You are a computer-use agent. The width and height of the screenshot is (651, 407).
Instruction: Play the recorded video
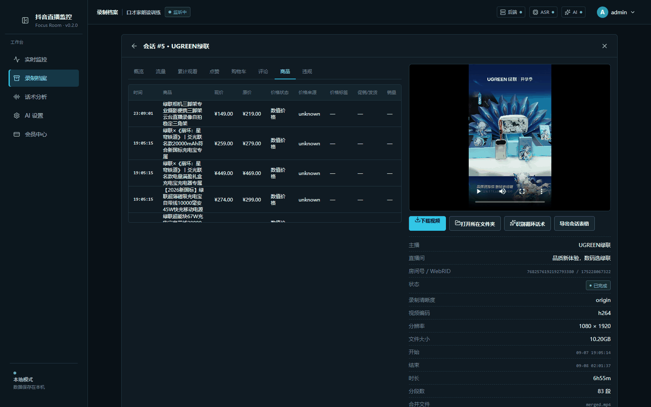[478, 191]
